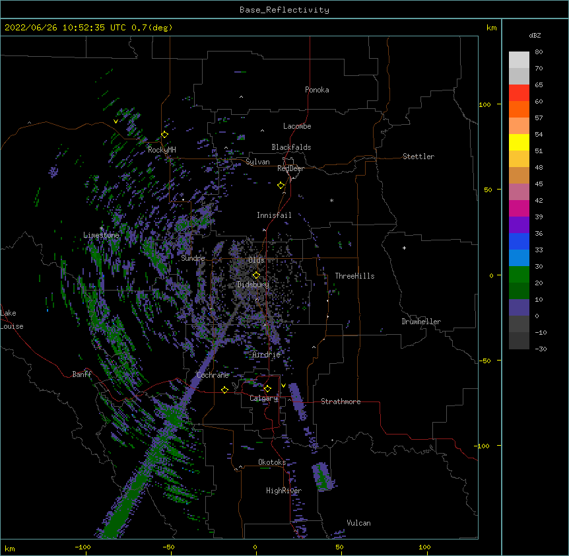This screenshot has height=556, width=569.
Task: Click the yellow diamond marker between Olds and Didsbury
Action: (256, 275)
